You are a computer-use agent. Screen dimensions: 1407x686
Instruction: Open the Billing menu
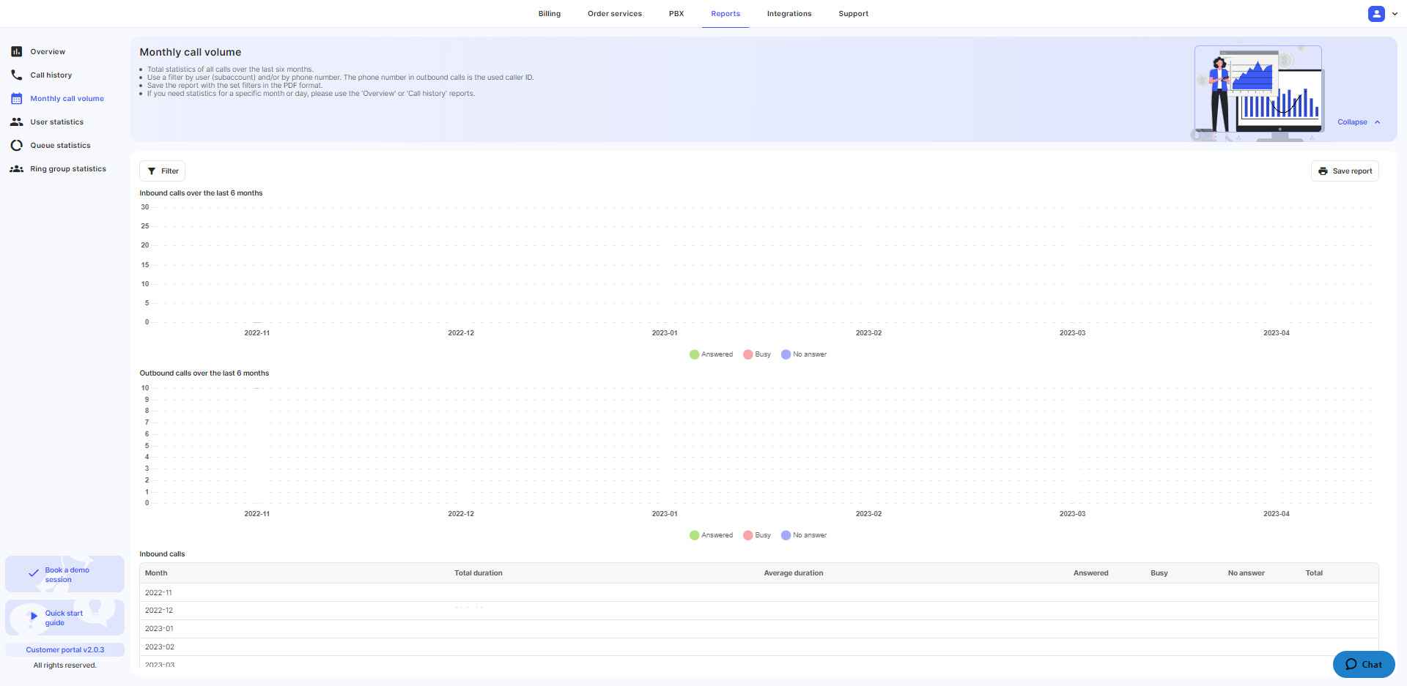click(550, 14)
